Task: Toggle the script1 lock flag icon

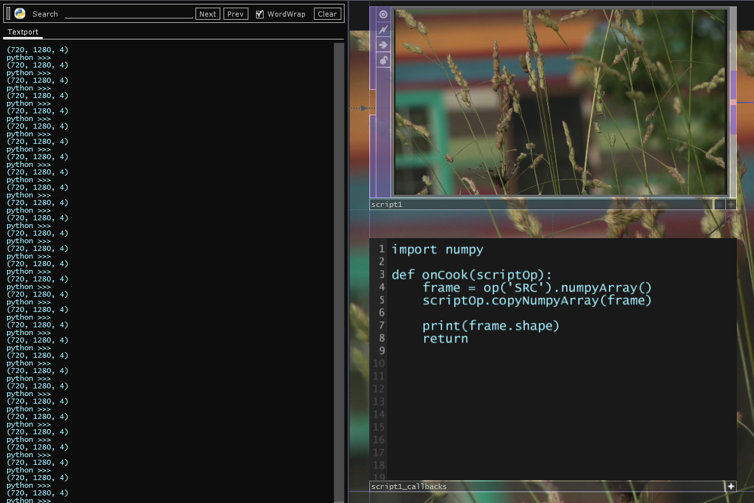Action: pos(383,60)
